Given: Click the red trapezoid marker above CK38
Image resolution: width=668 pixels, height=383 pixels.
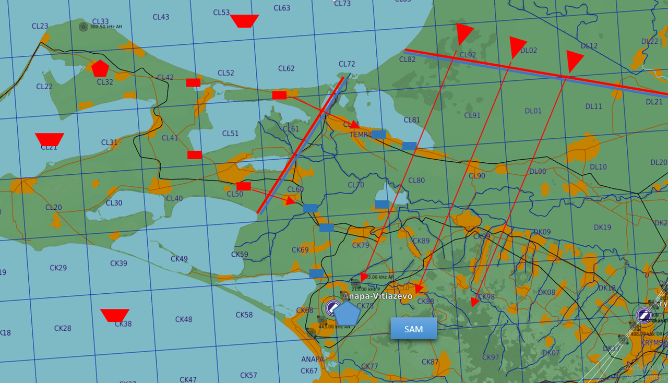Looking at the screenshot, I should coord(115,315).
